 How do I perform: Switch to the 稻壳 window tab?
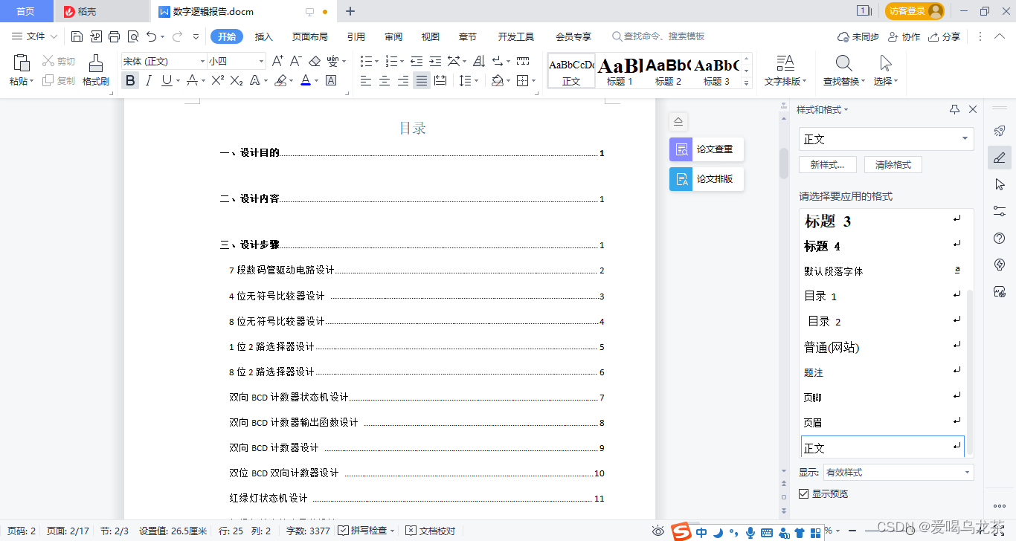tap(102, 11)
